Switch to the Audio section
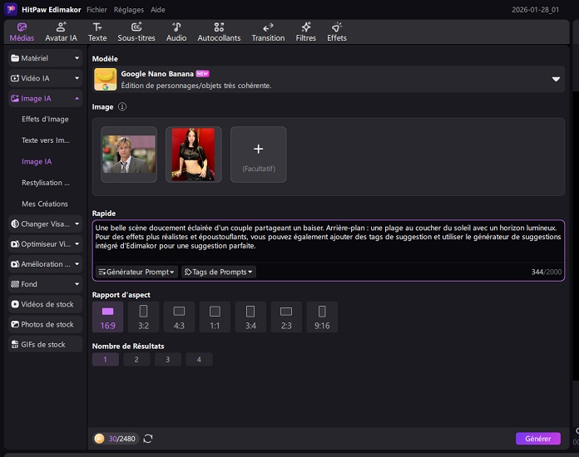579x457 pixels. point(176,32)
